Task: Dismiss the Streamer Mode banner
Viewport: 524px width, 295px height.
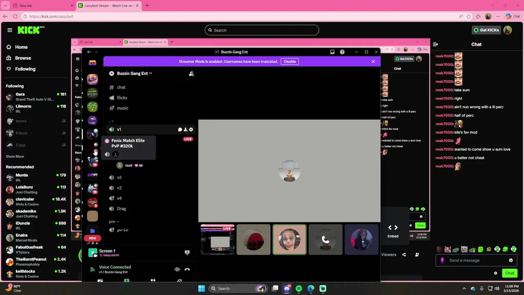Action: [373, 61]
